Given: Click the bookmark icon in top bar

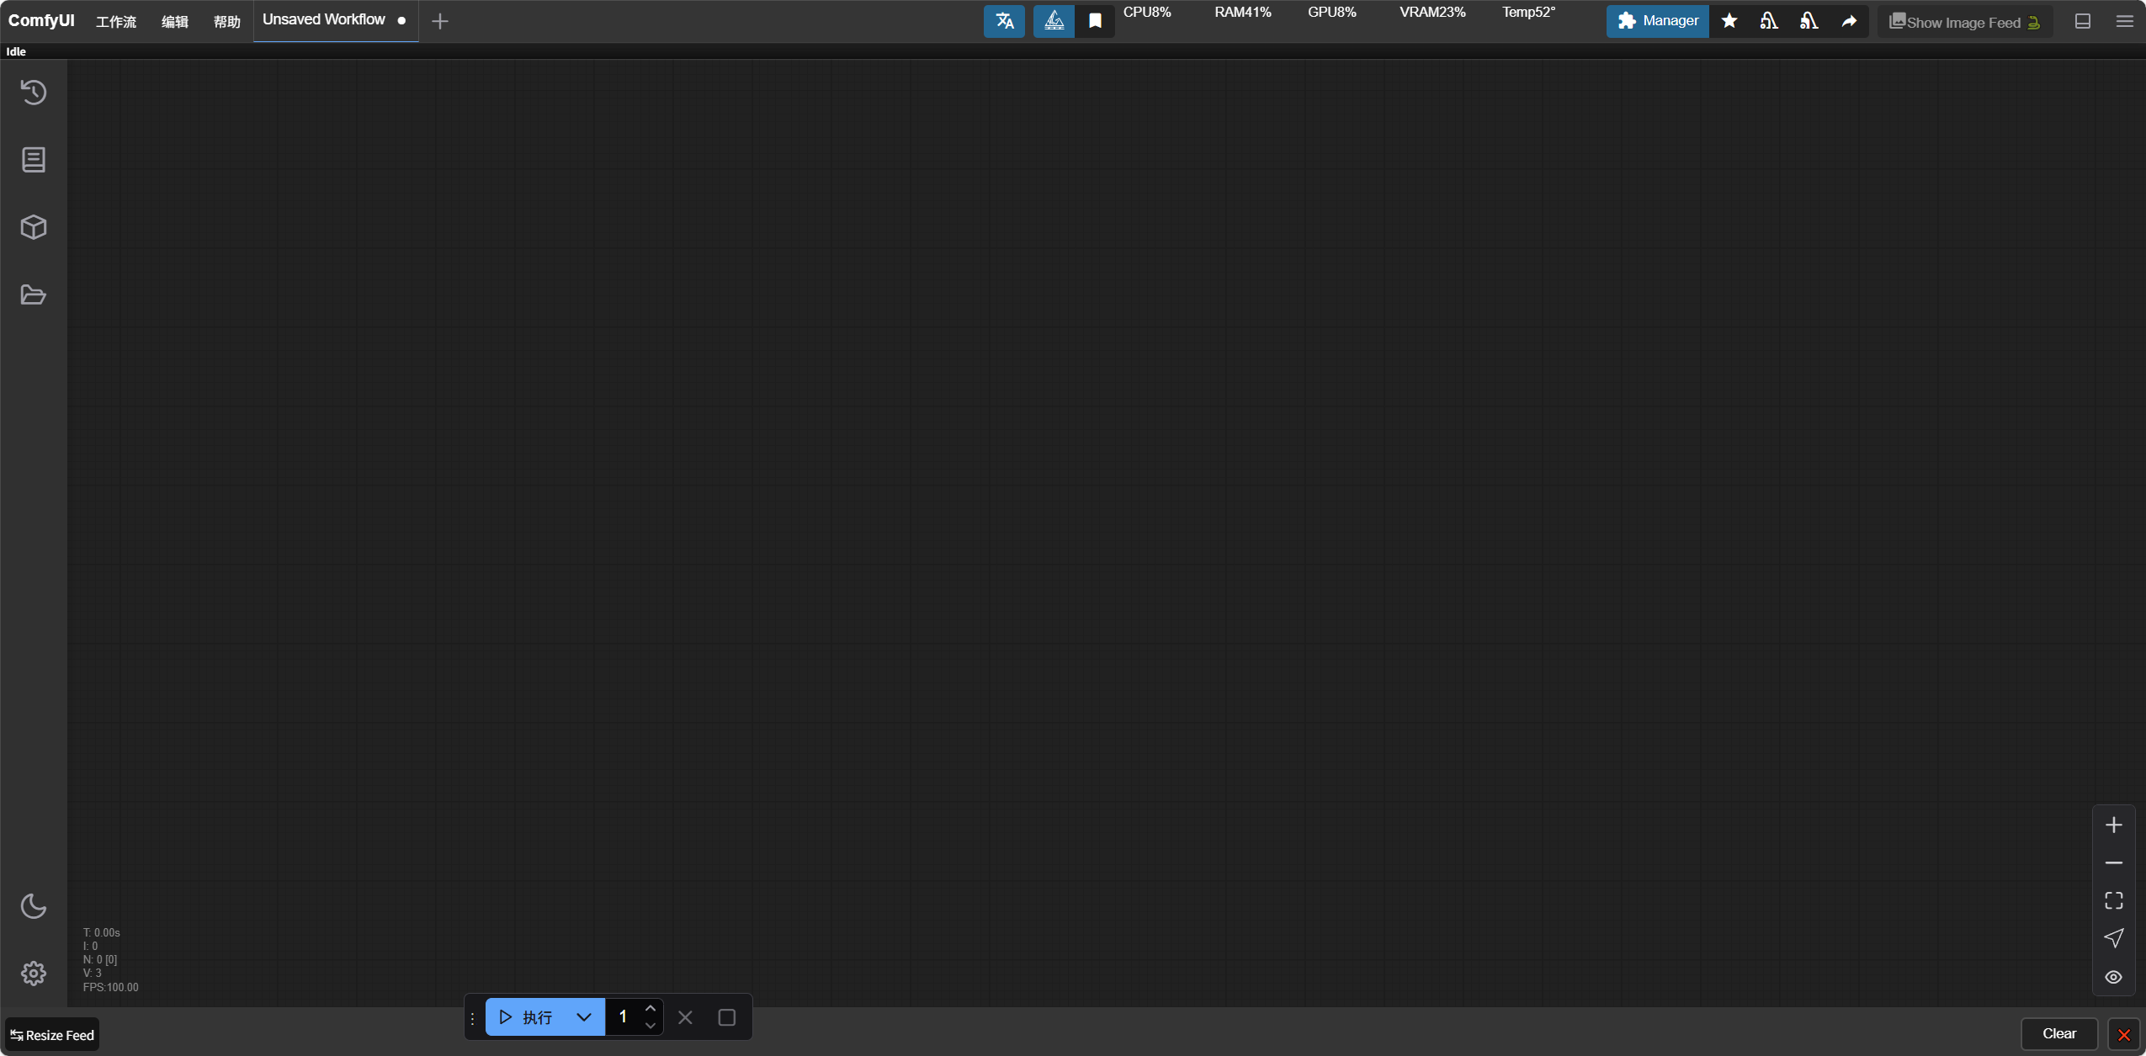Looking at the screenshot, I should pyautogui.click(x=1095, y=21).
